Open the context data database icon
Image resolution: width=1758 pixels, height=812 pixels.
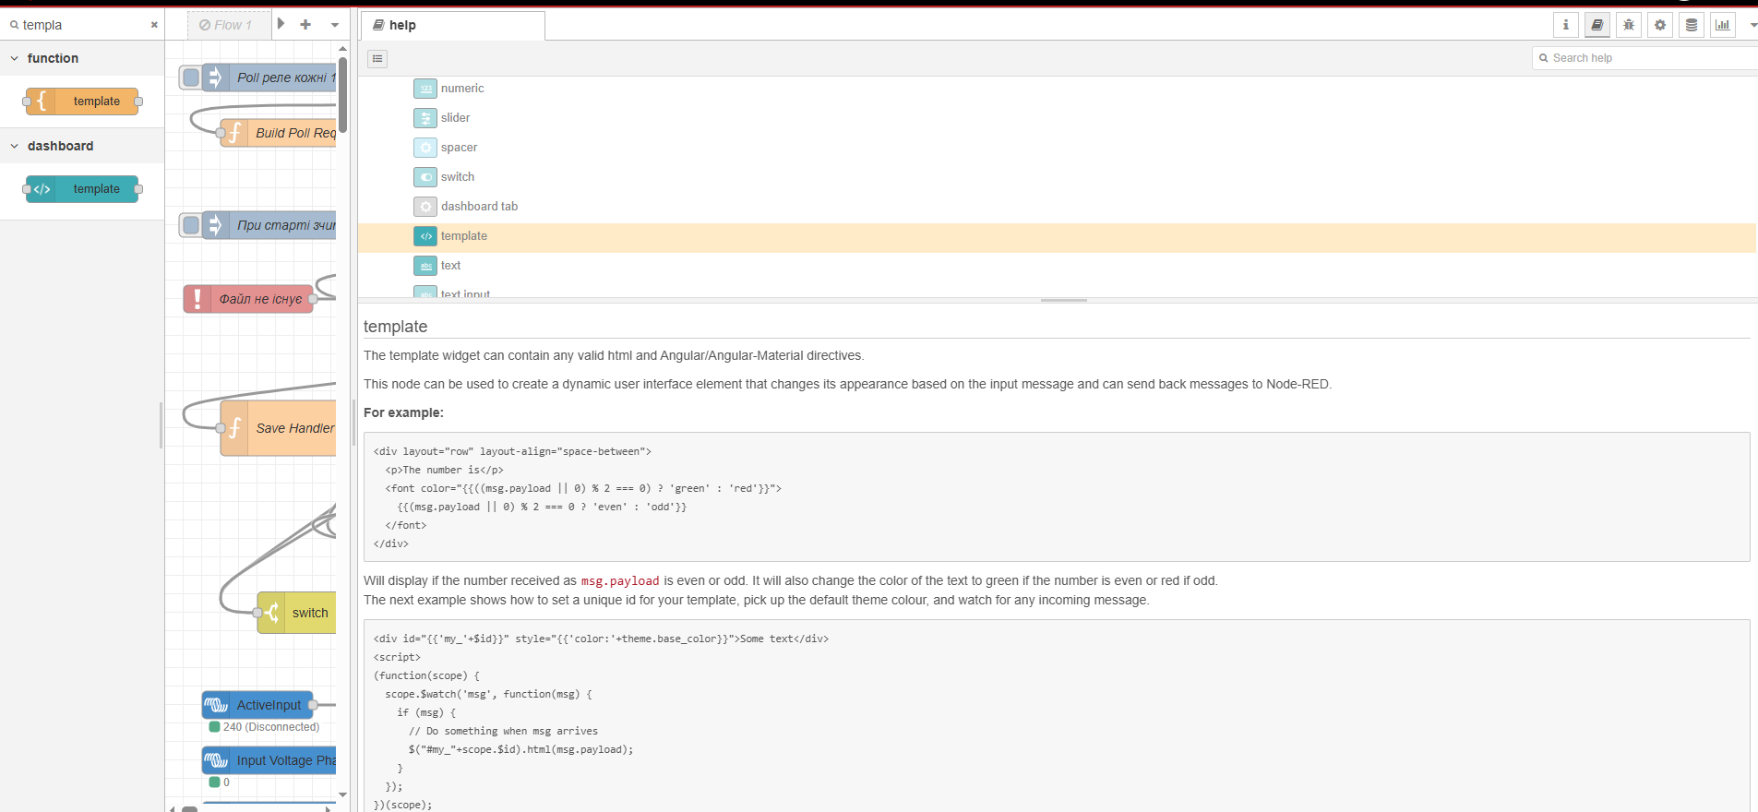tap(1692, 25)
